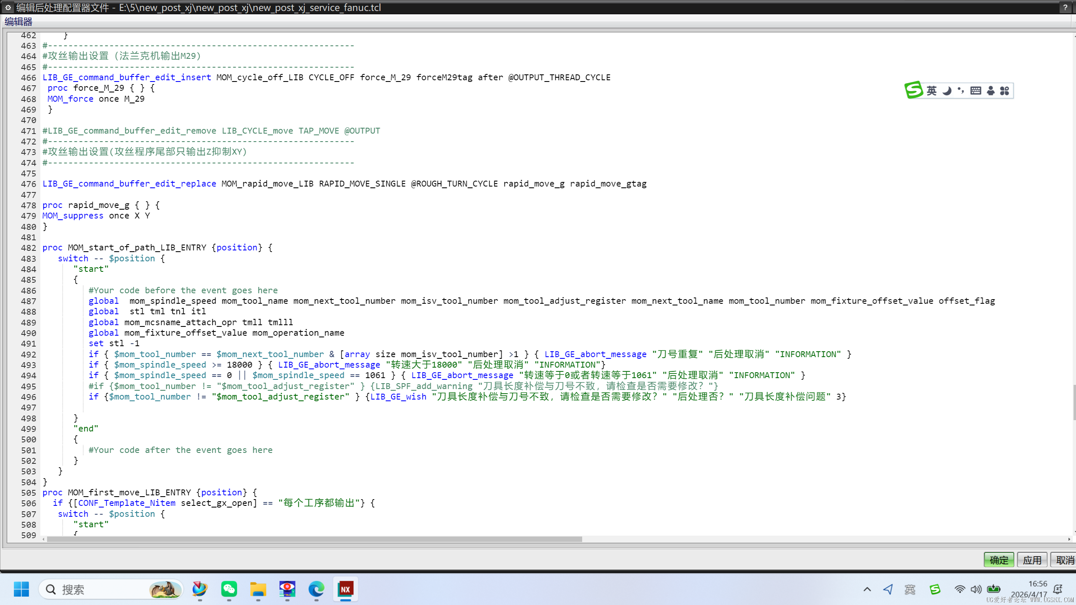1076x605 pixels.
Task: Confirm with the 确定 button
Action: pyautogui.click(x=999, y=560)
